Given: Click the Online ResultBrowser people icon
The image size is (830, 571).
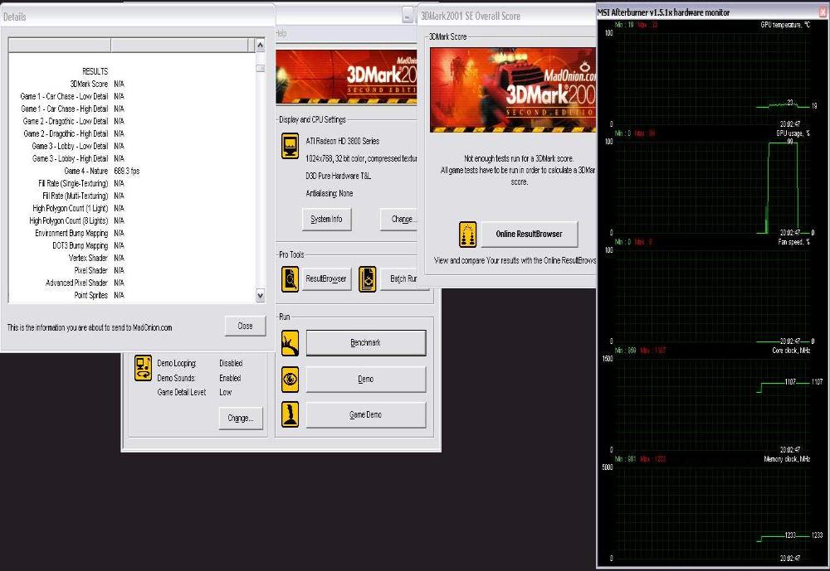Looking at the screenshot, I should click(x=467, y=235).
